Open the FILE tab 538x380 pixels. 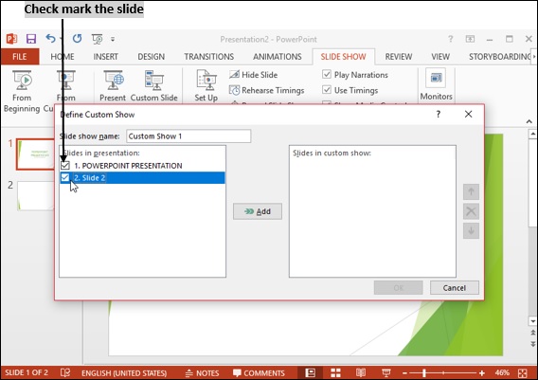[20, 57]
